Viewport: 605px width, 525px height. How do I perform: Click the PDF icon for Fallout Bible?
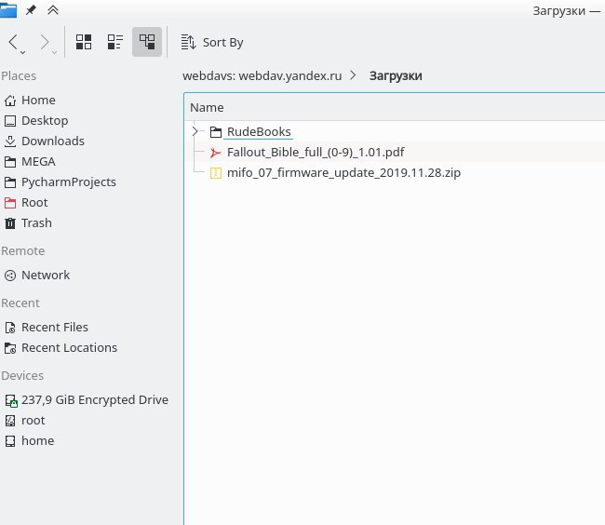point(216,153)
